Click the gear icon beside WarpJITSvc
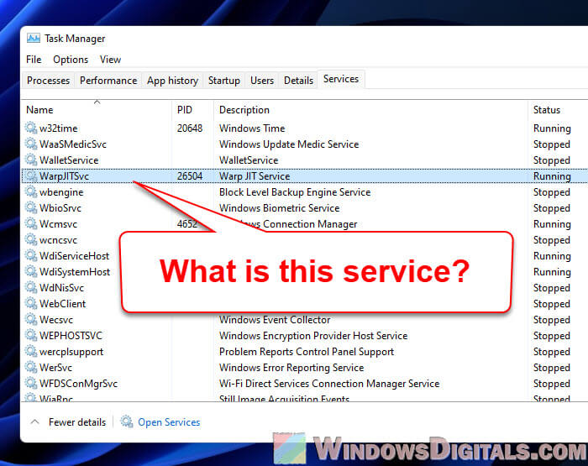The height and width of the screenshot is (466, 588). [x=31, y=175]
